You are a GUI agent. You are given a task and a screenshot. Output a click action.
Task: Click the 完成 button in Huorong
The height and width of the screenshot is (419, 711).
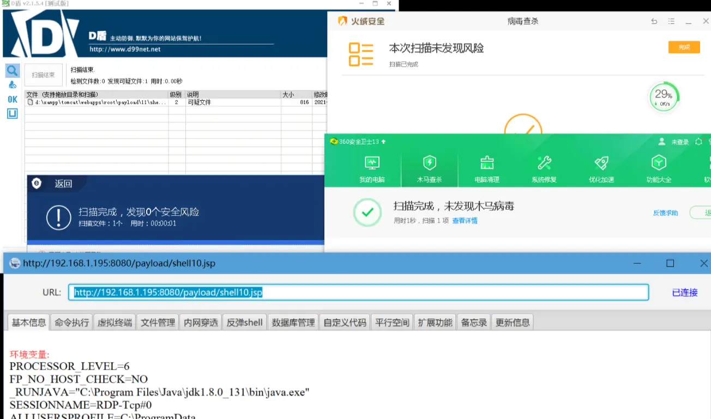[x=684, y=47]
